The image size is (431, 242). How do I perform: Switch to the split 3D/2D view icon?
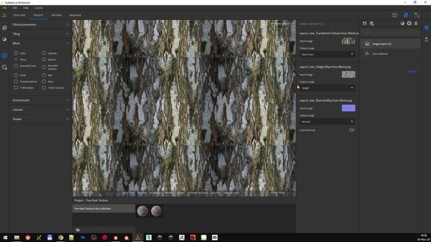pos(417,15)
